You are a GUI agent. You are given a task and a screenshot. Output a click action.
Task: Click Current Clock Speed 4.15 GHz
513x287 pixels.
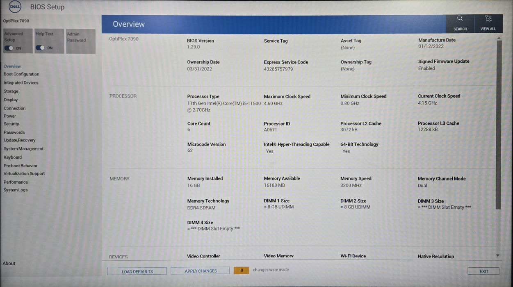tap(427, 103)
